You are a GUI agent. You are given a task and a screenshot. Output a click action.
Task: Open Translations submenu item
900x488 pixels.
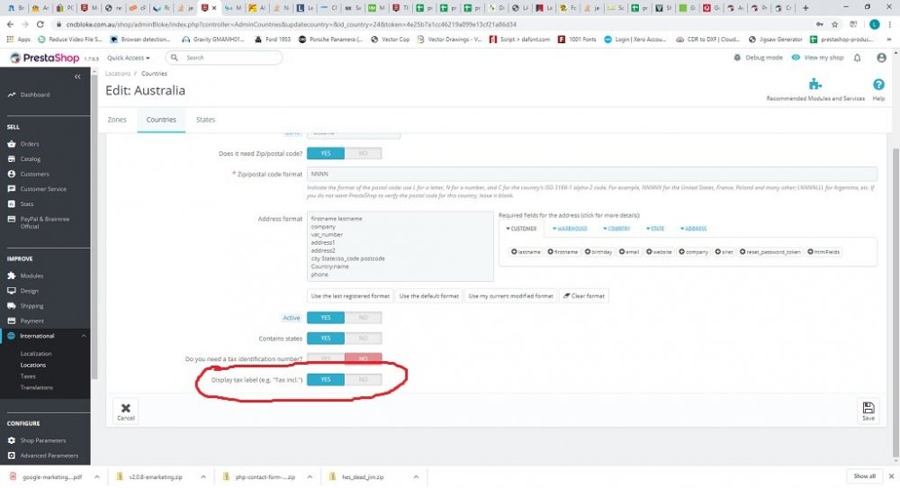tap(36, 387)
